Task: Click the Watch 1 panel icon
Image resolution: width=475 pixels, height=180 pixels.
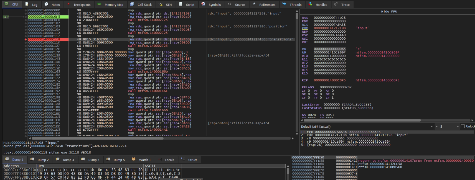Action: [x=134, y=159]
